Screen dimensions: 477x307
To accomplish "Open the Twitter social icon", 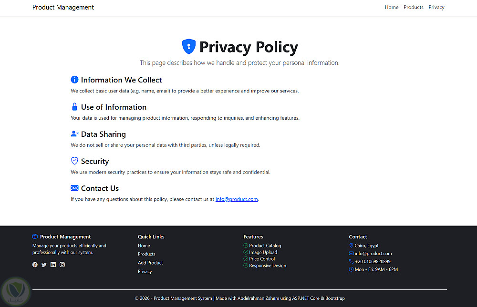I will (x=44, y=265).
